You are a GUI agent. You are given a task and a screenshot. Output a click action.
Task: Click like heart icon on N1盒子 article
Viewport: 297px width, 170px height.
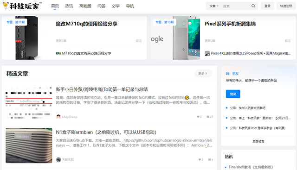pyautogui.click(x=199, y=160)
